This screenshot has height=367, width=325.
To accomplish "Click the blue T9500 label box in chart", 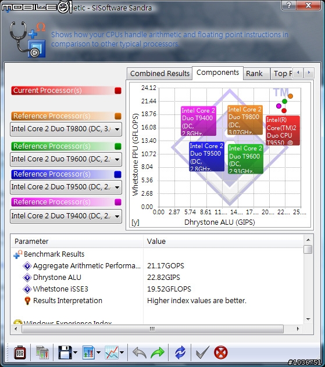I will (x=206, y=156).
